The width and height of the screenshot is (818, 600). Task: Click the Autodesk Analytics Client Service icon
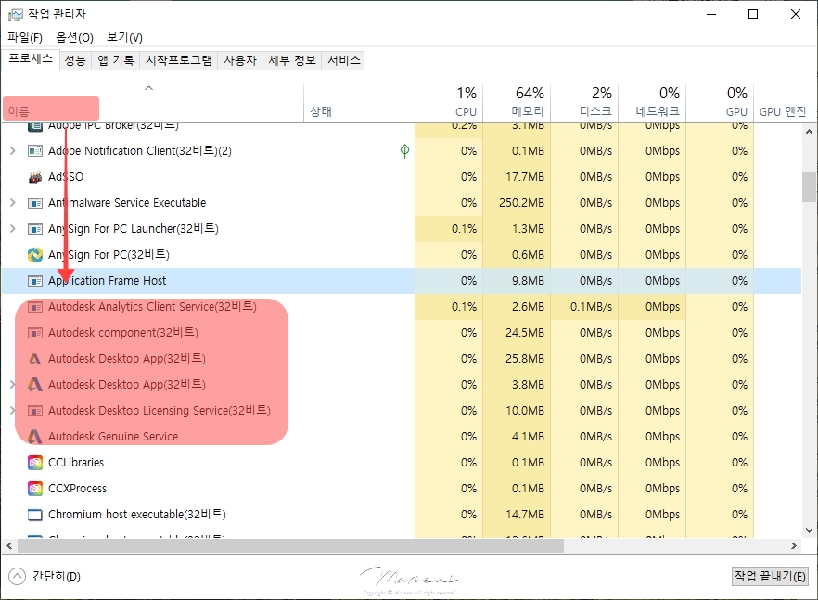click(35, 307)
